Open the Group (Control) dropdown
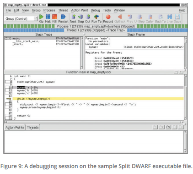 coord(21,19)
